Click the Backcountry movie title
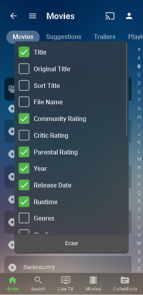 39,267
